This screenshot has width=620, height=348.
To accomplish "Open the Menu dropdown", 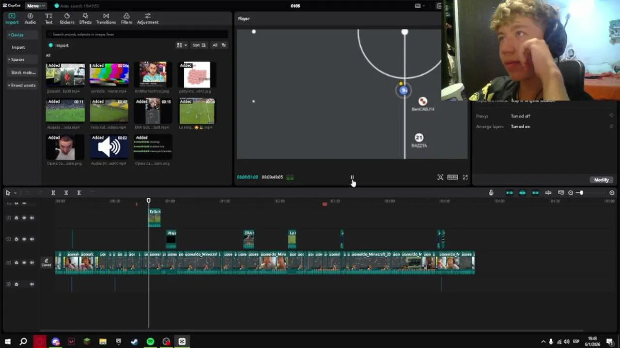I will [35, 6].
